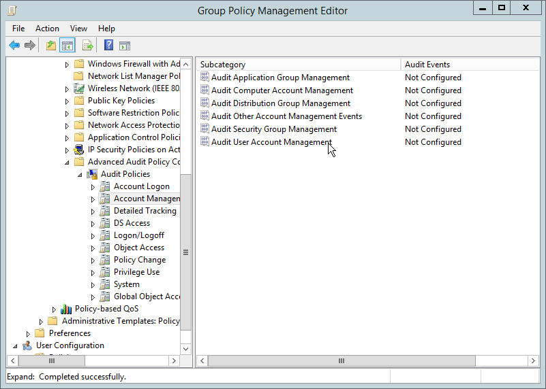546x389 pixels.
Task: Select Audit Security Group Management policy
Action: (x=273, y=129)
